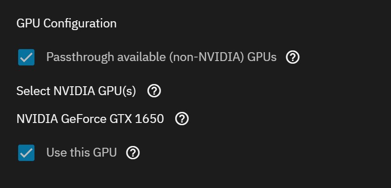The height and width of the screenshot is (188, 391).
Task: Click the NVIDIA GeForce GTX 1650 label
Action: (x=90, y=119)
